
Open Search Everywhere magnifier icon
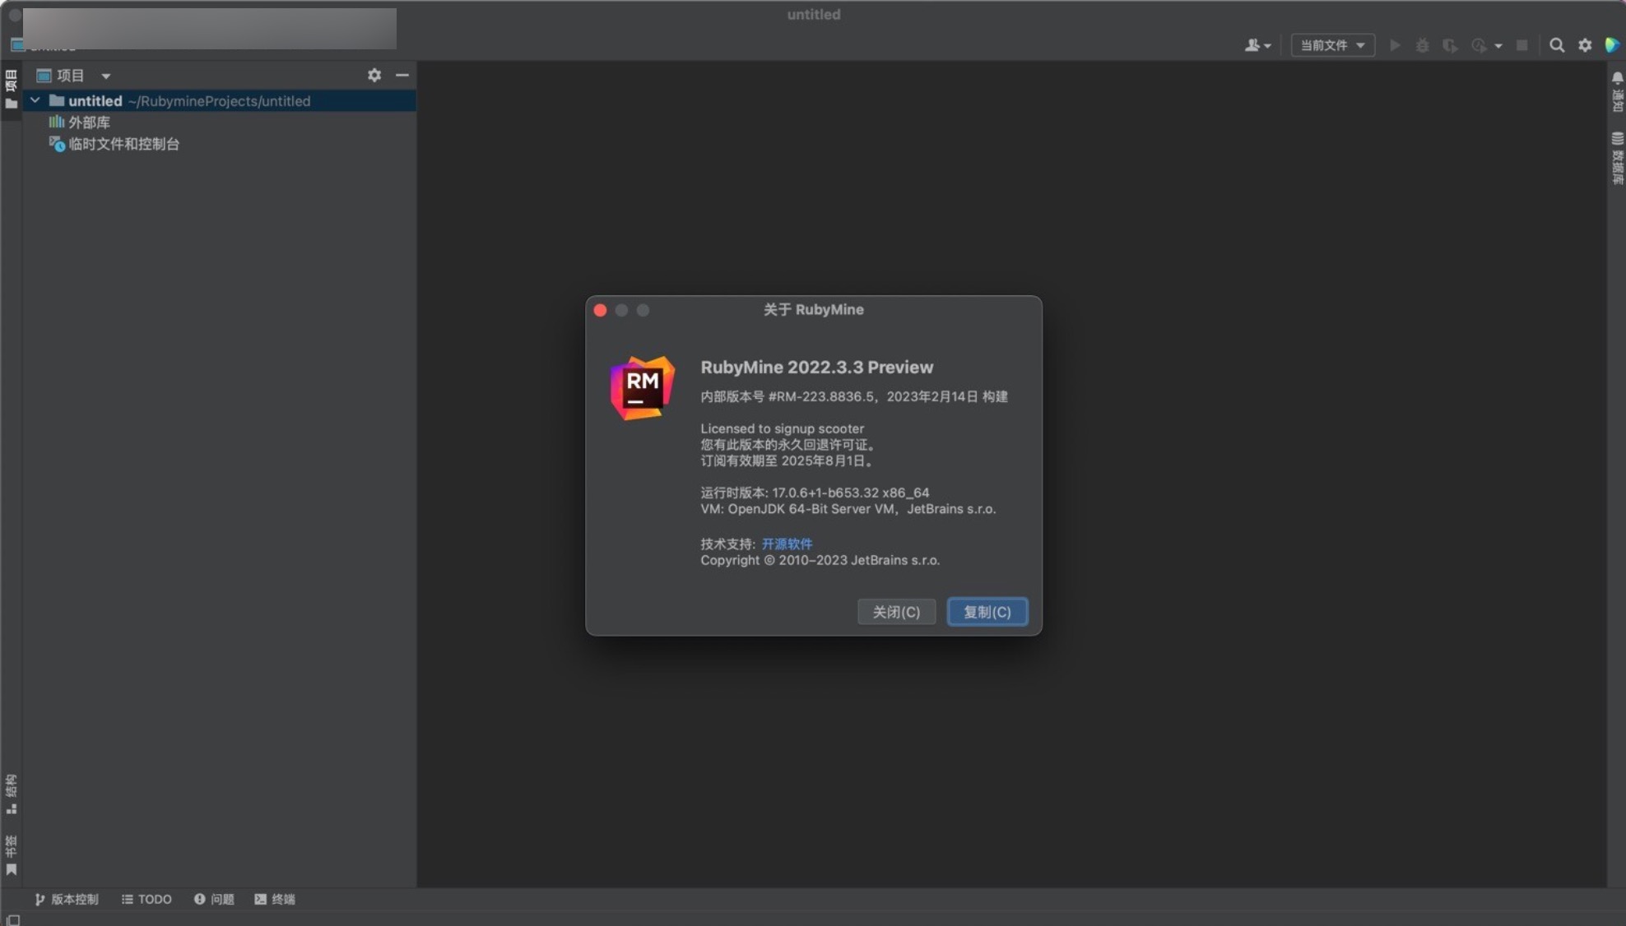coord(1557,45)
